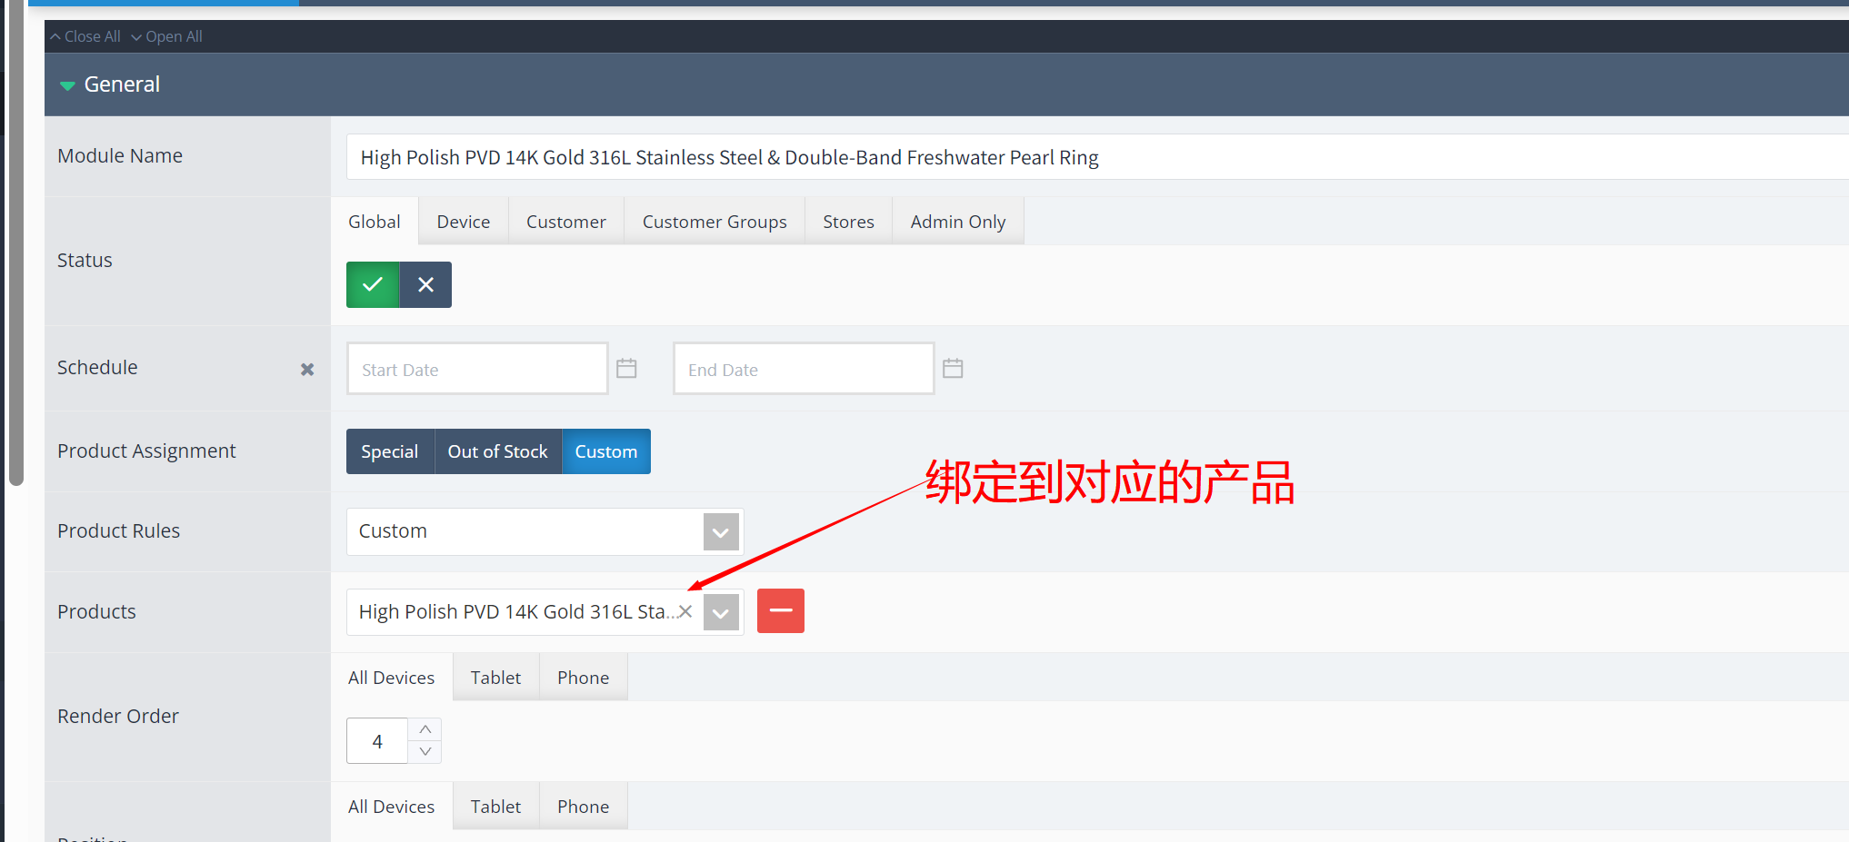1849x842 pixels.
Task: Open the Start Date calendar picker
Action: click(625, 368)
